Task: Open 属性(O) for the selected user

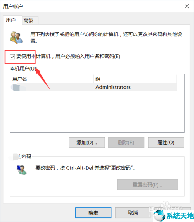Action: pyautogui.click(x=166, y=143)
